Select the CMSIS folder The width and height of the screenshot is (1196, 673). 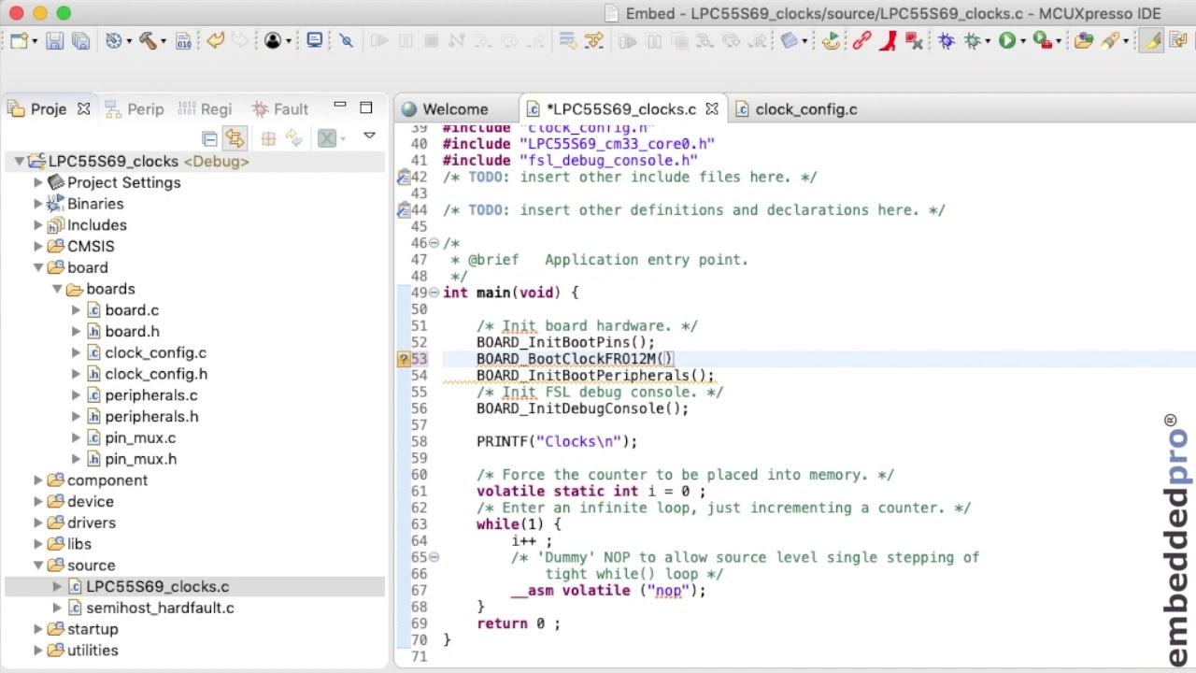[91, 246]
